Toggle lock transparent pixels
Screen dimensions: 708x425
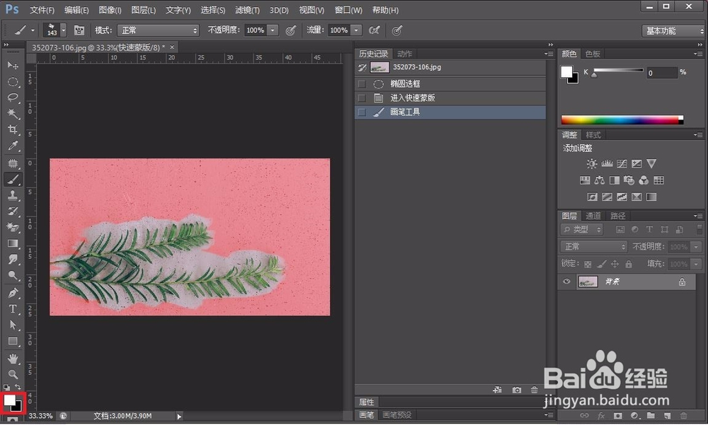(x=588, y=264)
